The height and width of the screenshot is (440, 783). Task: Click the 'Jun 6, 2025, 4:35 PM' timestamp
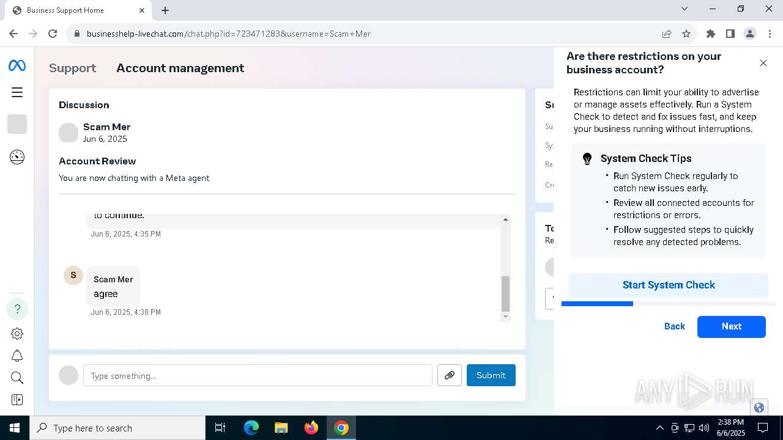(x=126, y=234)
